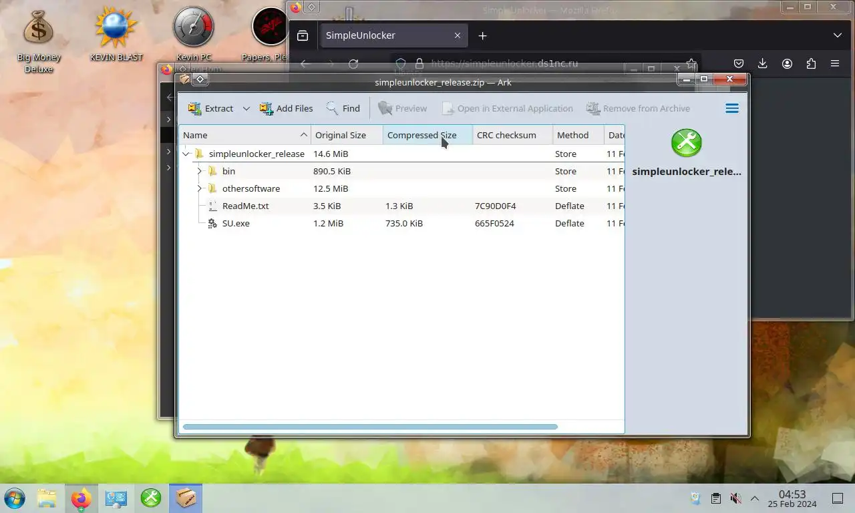855x513 pixels.
Task: Open the Kevin PC desktop icon
Action: coord(194,35)
